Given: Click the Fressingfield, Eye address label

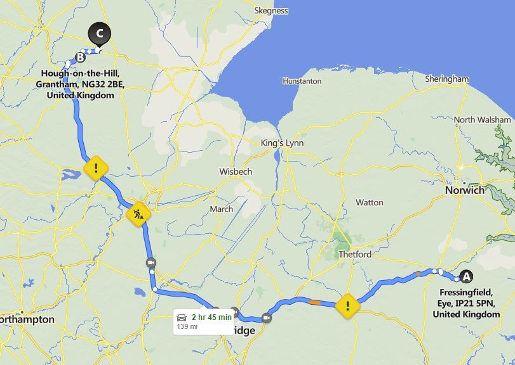Looking at the screenshot, I should click(x=466, y=303).
